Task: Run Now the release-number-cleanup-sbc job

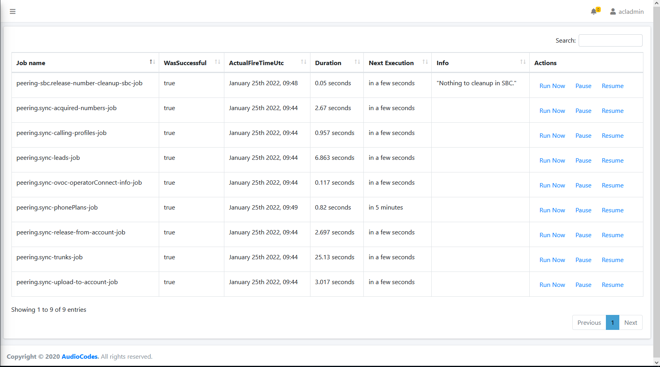Action: [x=552, y=86]
